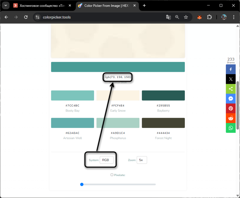The image size is (240, 198).
Task: Click the browser forward arrow
Action: pyautogui.click(x=16, y=17)
